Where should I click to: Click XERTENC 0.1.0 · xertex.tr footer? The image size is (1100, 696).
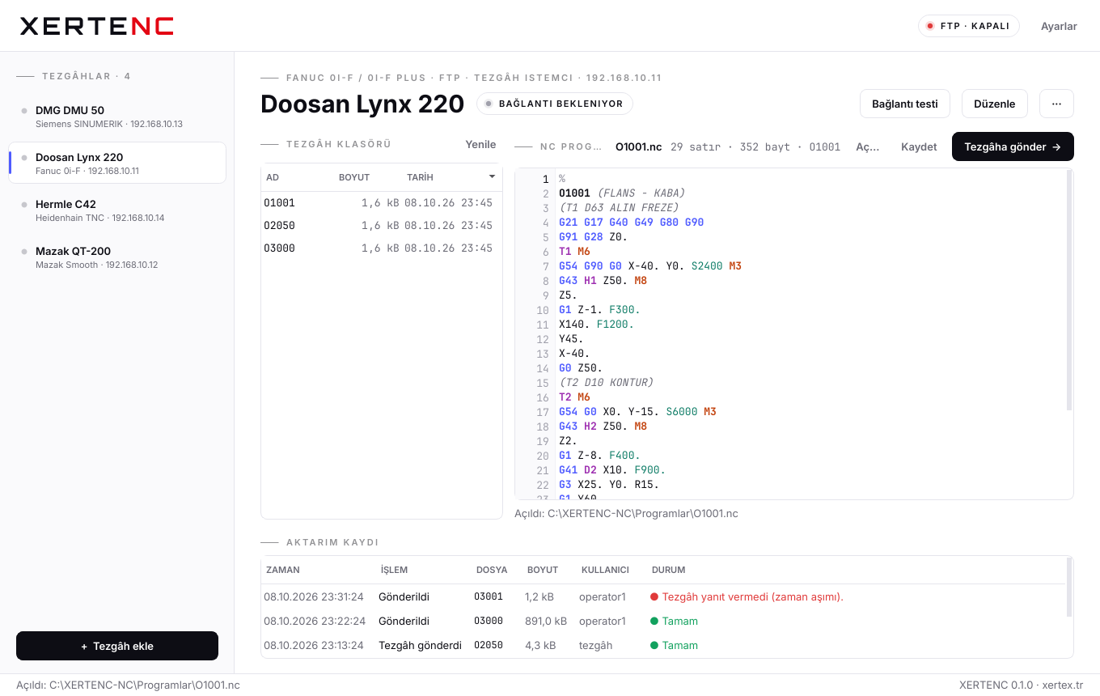(x=1021, y=685)
